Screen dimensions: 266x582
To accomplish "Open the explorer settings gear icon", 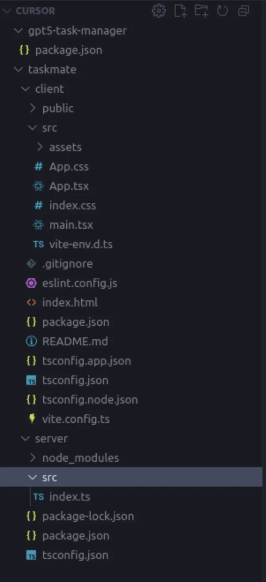I will (x=159, y=11).
